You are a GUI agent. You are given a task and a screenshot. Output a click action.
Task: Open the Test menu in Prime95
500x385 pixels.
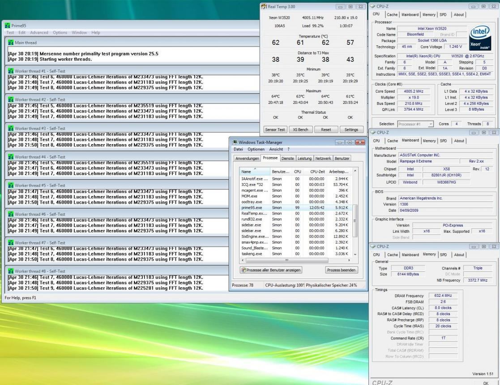(10, 33)
